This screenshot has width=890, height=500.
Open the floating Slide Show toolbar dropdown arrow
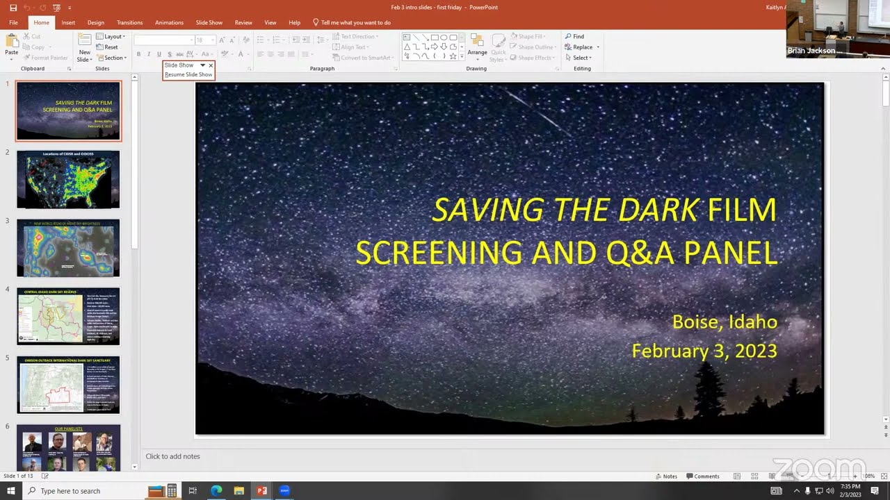(x=202, y=65)
